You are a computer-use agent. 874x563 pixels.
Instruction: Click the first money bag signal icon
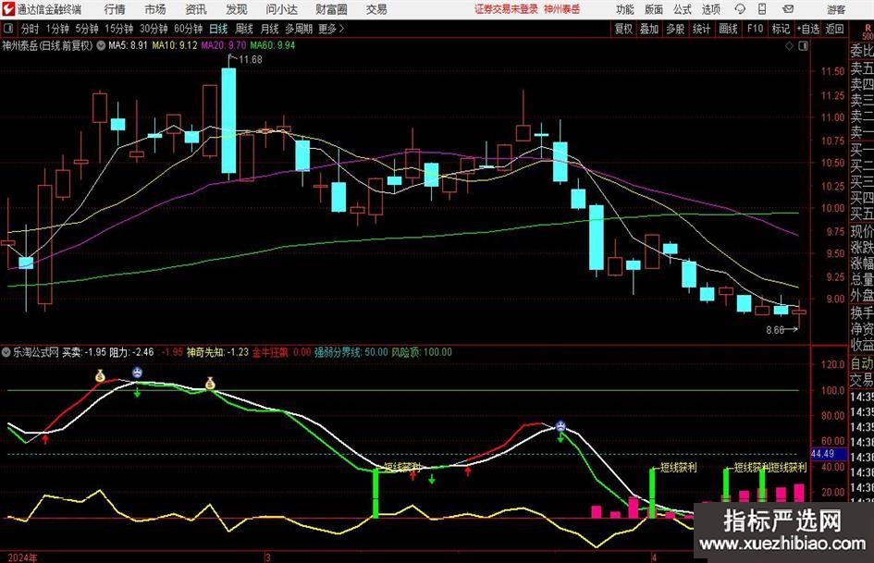pos(100,375)
